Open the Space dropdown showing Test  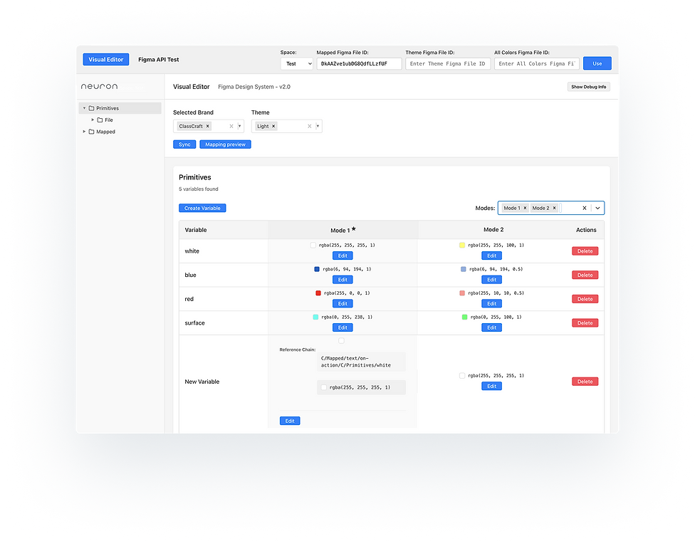[296, 63]
